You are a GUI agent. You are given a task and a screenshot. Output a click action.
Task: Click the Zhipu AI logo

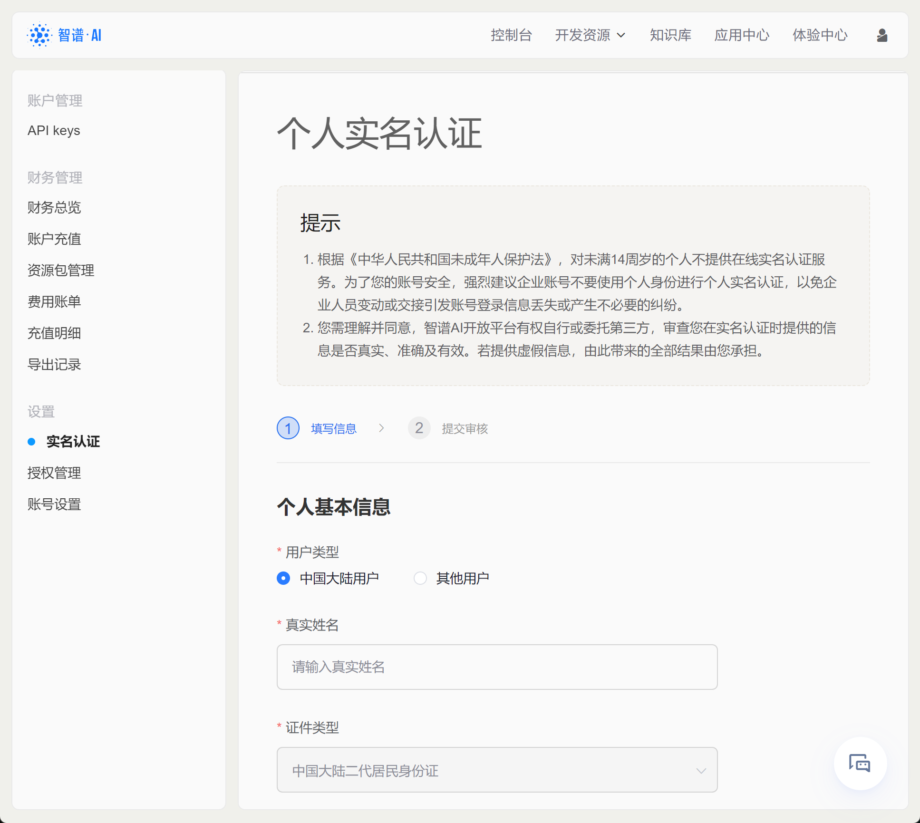pos(64,35)
